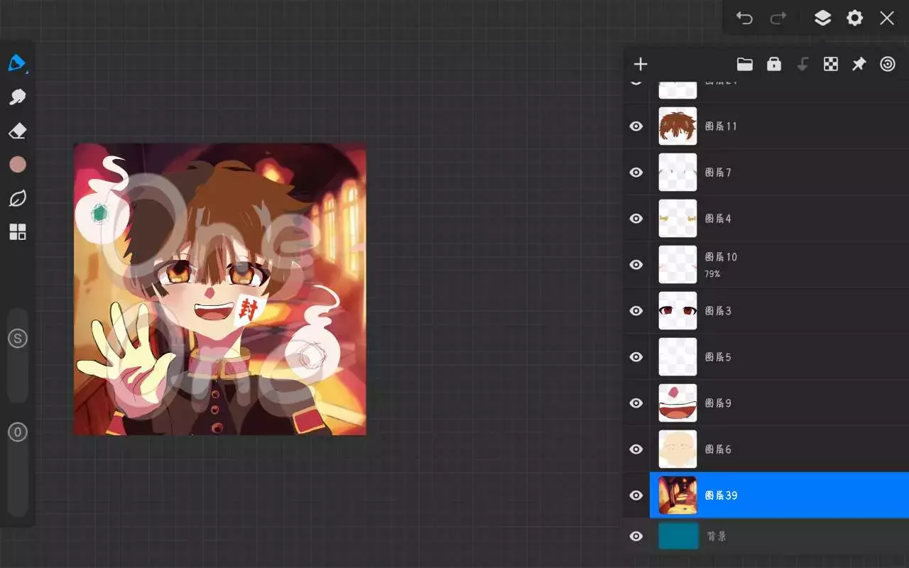909x568 pixels.
Task: Select the mouth thumbnail of 图层9
Action: (x=677, y=403)
